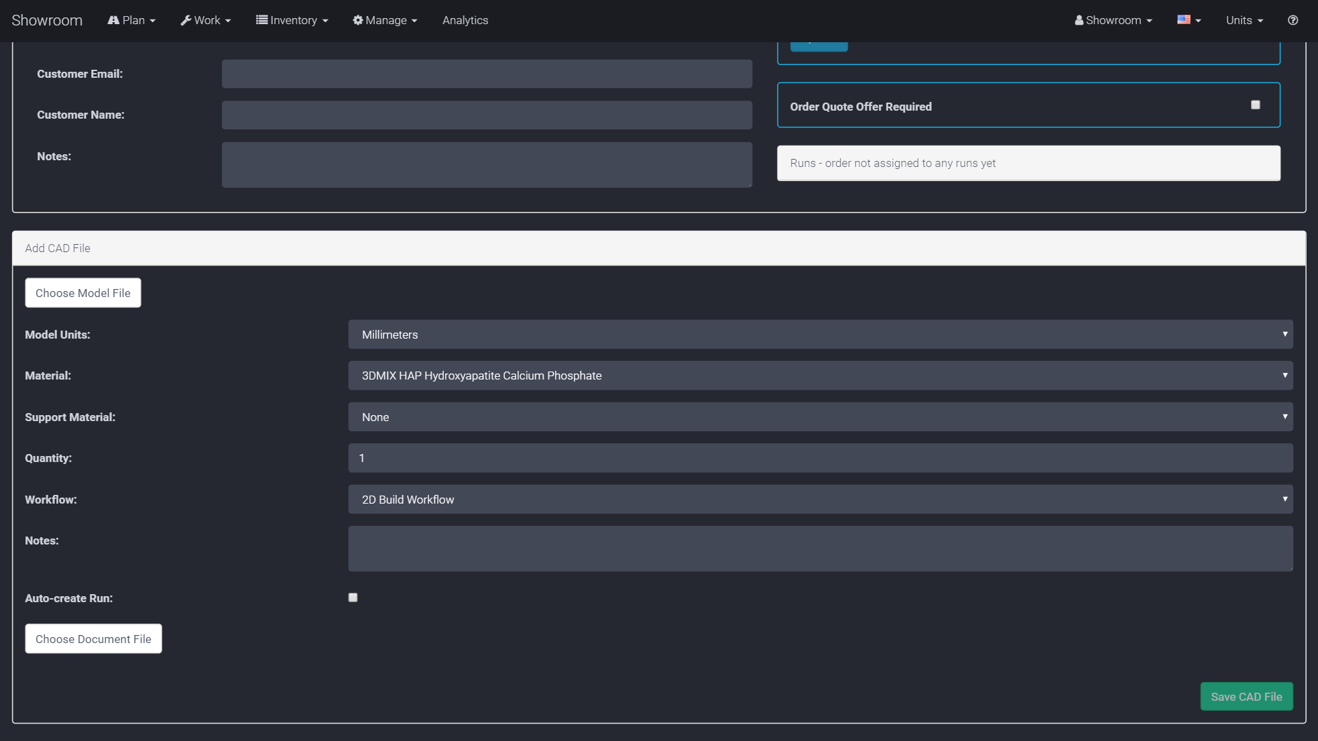Open the Manage menu with gear icon
This screenshot has width=1318, height=741.
pos(385,20)
